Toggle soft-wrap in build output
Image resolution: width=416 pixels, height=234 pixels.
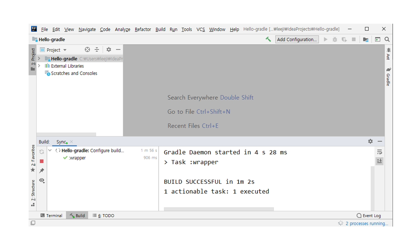tap(379, 152)
